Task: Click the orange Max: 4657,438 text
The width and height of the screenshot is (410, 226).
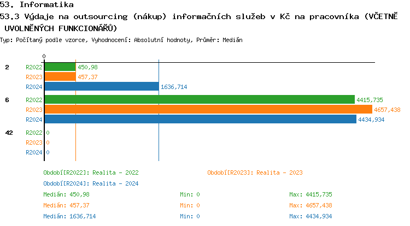Action: tap(311, 205)
